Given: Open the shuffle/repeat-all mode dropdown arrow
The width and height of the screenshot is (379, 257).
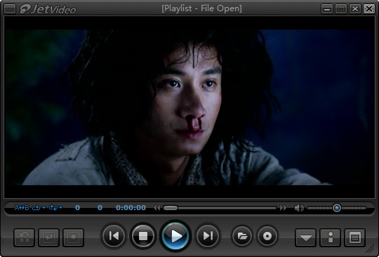Looking at the screenshot, I should pyautogui.click(x=60, y=207).
